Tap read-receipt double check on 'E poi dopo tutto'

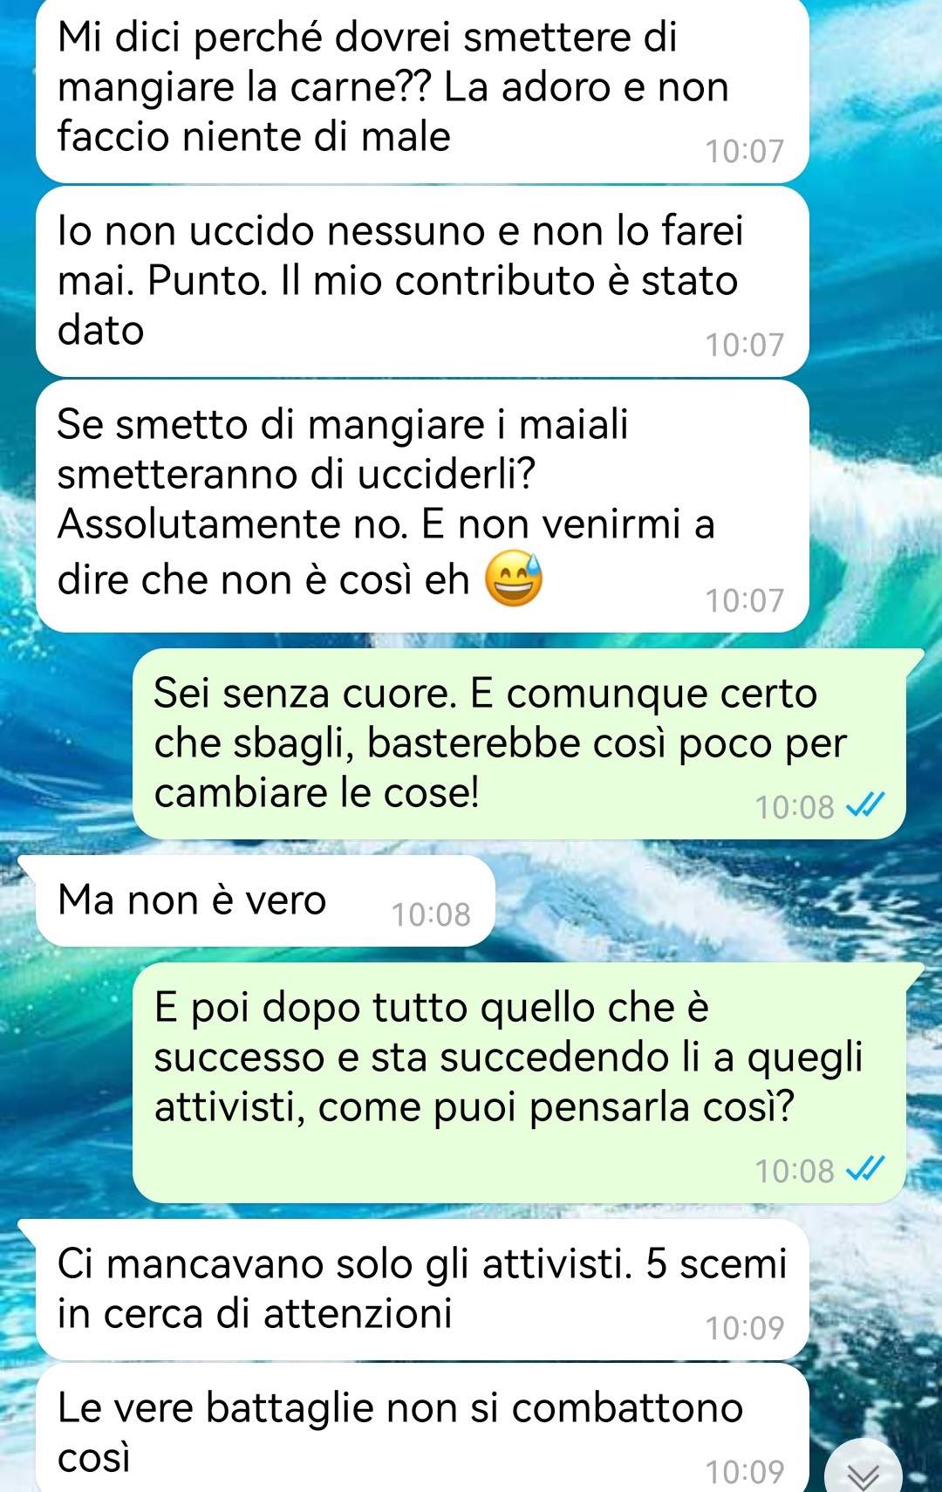(866, 1168)
